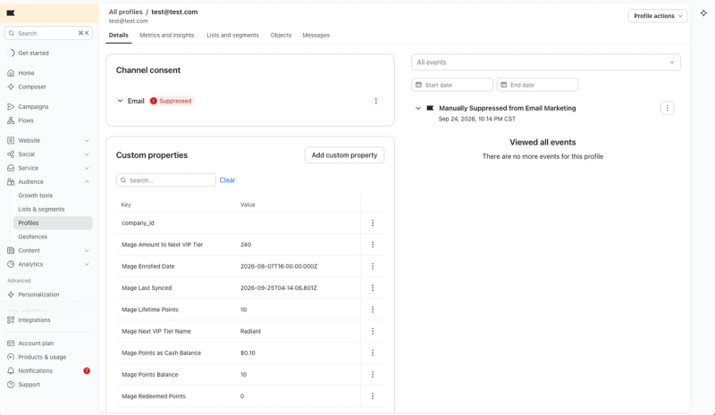Open the Manually Suppressed event options menu
This screenshot has height=415, width=715.
tap(667, 108)
